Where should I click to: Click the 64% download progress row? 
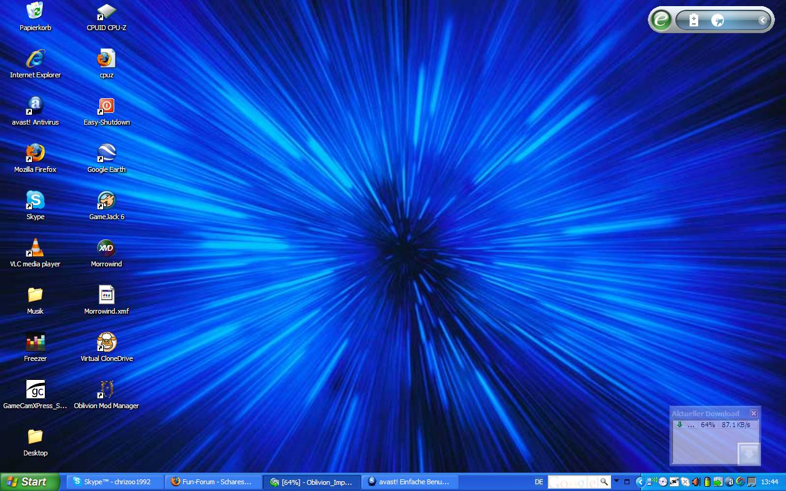click(715, 425)
